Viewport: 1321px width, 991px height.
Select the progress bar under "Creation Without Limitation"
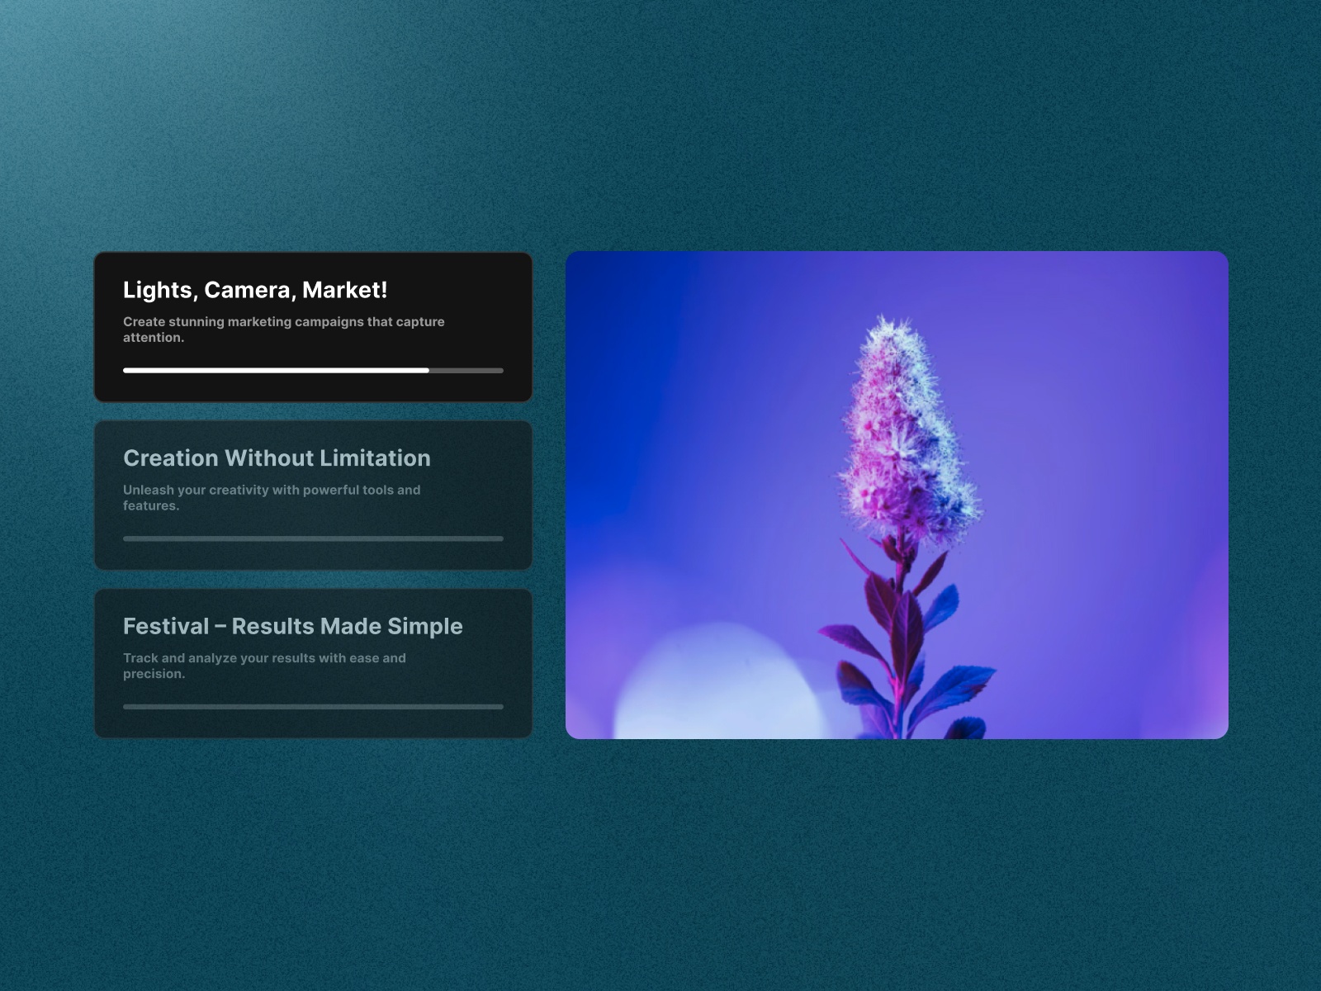[x=314, y=538]
